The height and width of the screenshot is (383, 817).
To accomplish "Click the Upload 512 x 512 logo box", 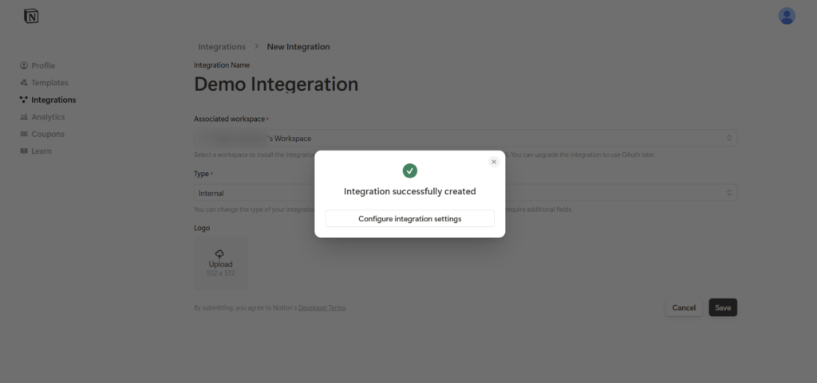I will [x=220, y=263].
